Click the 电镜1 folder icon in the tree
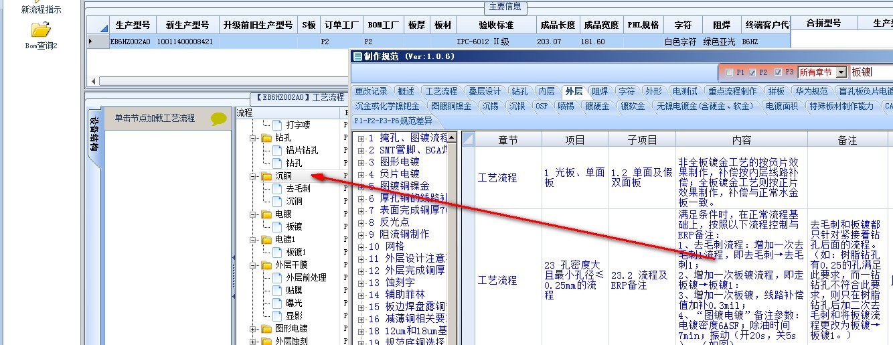893x345 pixels. [x=267, y=240]
